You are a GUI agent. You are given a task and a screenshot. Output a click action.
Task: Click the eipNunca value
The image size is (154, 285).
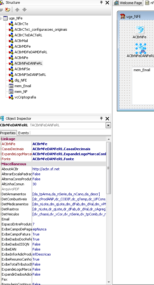(x=39, y=229)
